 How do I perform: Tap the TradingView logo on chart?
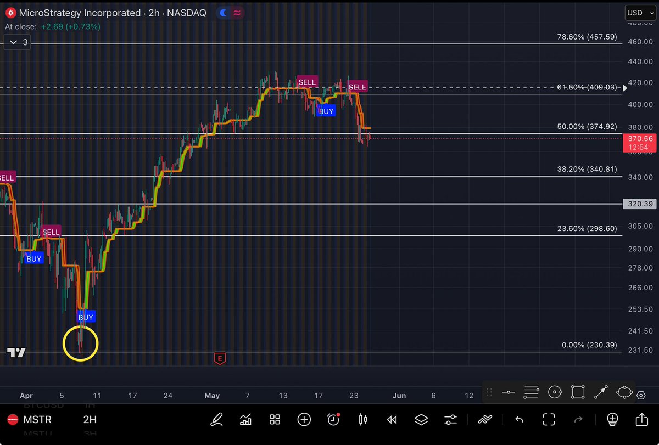[16, 353]
